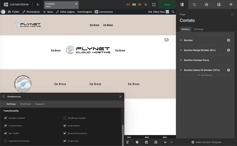Click the round cloud badge logo

tap(23, 83)
